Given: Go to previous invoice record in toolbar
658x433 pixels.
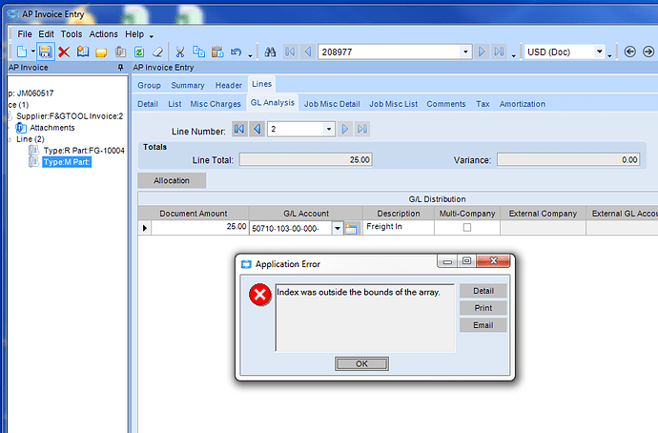Looking at the screenshot, I should click(308, 52).
